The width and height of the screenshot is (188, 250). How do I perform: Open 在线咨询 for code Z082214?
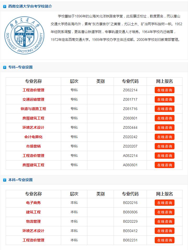(x=164, y=90)
